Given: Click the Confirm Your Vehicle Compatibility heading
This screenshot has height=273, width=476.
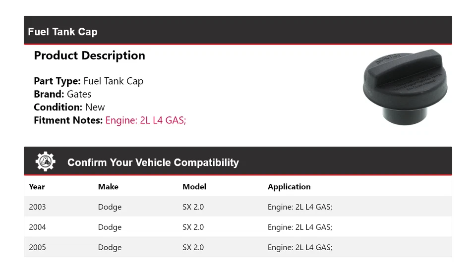Looking at the screenshot, I should 153,163.
